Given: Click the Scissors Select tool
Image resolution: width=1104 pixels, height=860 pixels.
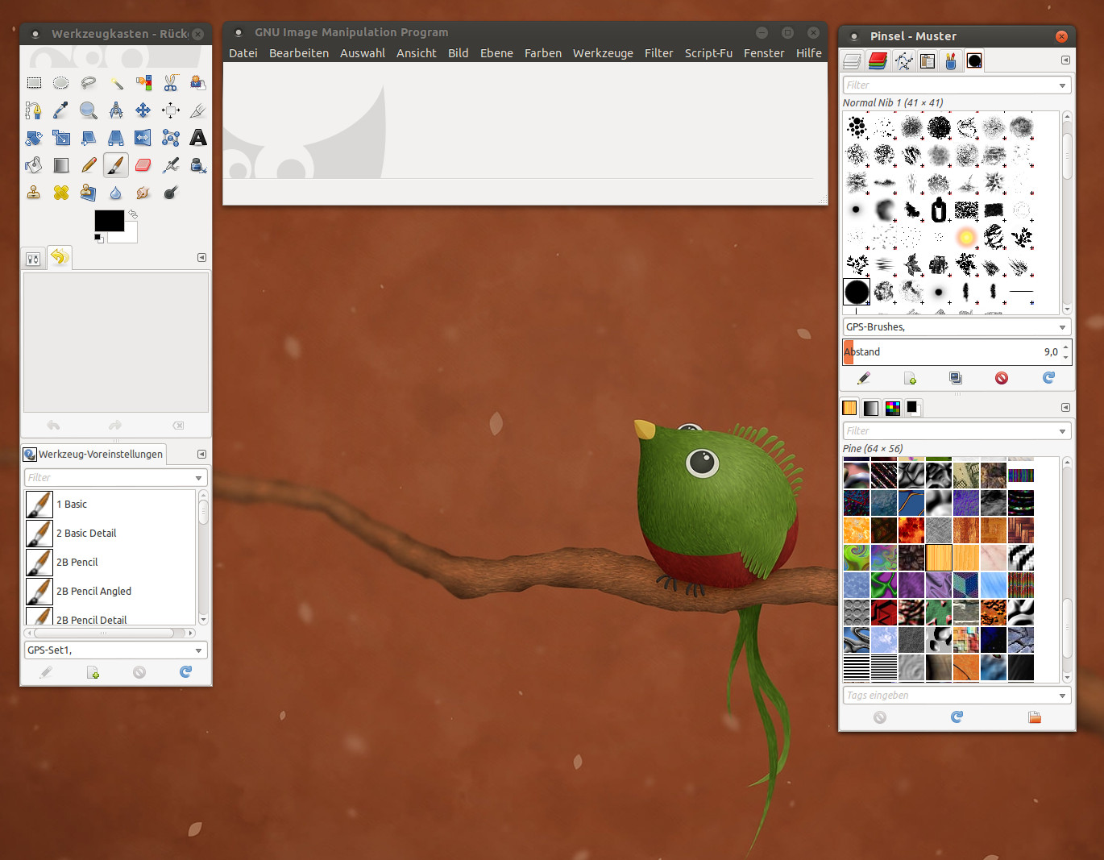Looking at the screenshot, I should (171, 83).
